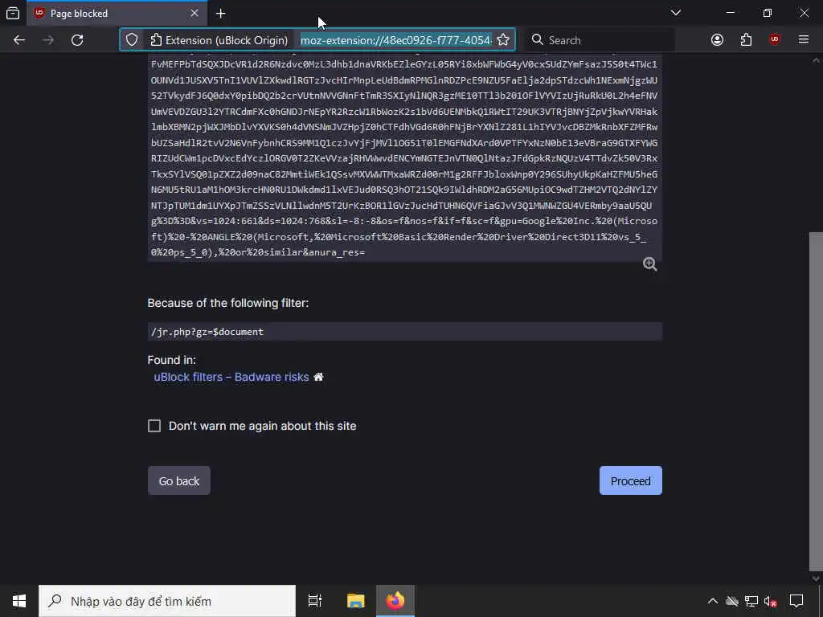Open File Explorer from taskbar
Screen dimensions: 823x617
(x=356, y=601)
